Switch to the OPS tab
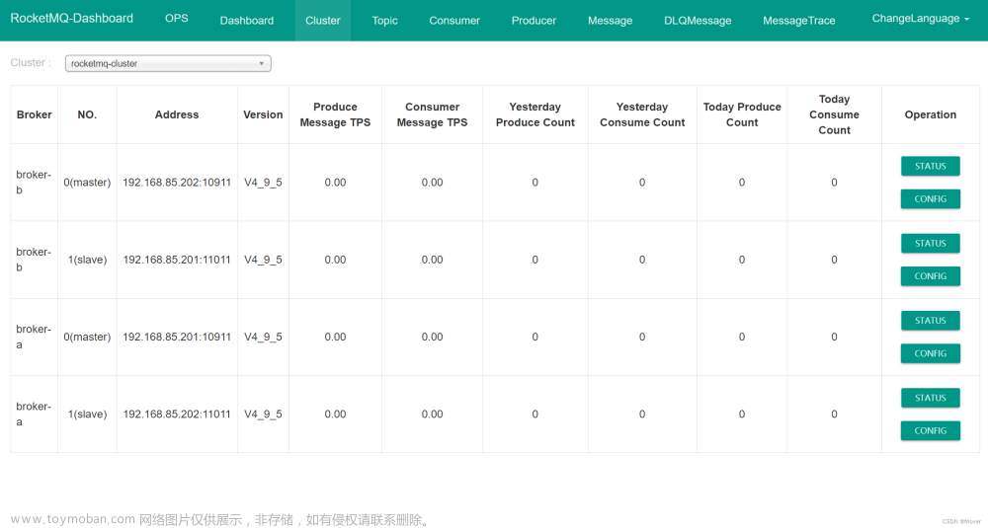 coord(177,18)
